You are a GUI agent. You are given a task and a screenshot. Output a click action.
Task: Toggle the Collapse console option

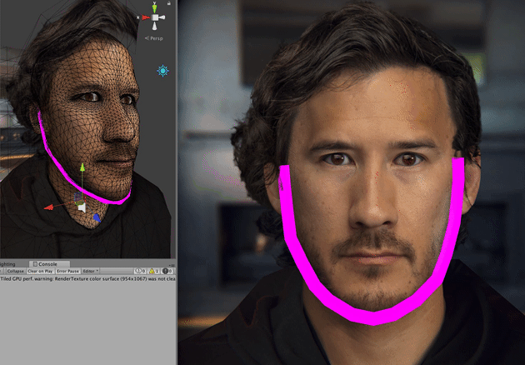15,271
